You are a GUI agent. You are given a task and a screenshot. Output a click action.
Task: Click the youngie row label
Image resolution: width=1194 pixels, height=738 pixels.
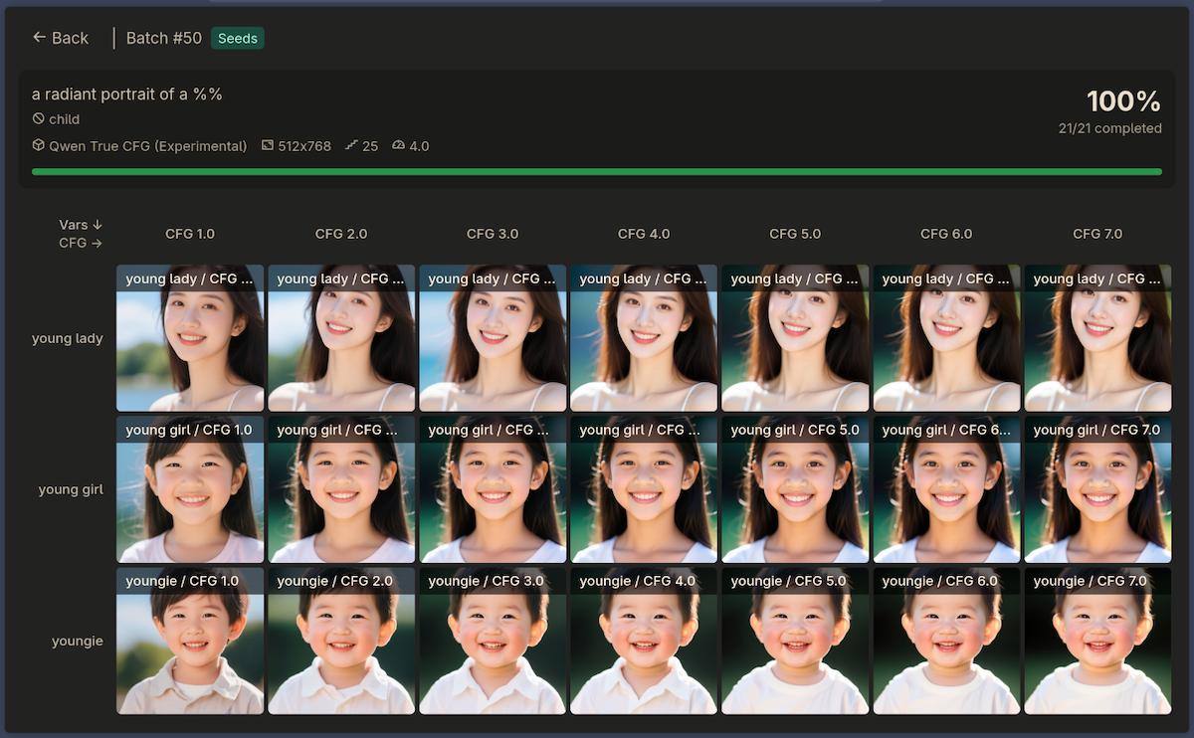tap(78, 641)
